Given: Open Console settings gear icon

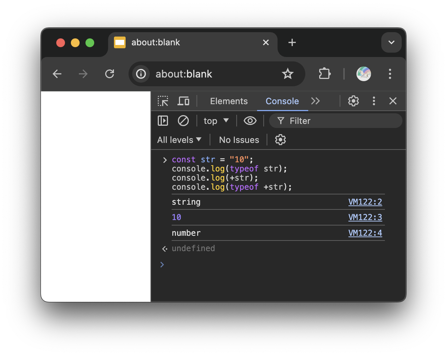Looking at the screenshot, I should click(x=280, y=140).
